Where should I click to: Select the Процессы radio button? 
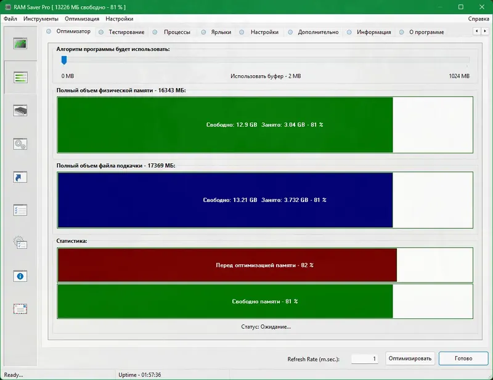click(157, 32)
